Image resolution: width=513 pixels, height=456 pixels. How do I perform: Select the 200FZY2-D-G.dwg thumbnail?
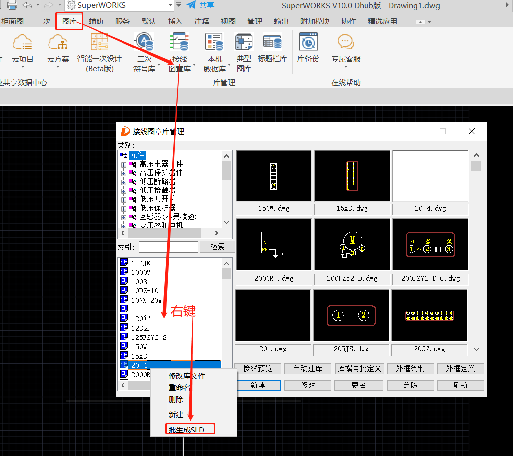tap(431, 245)
